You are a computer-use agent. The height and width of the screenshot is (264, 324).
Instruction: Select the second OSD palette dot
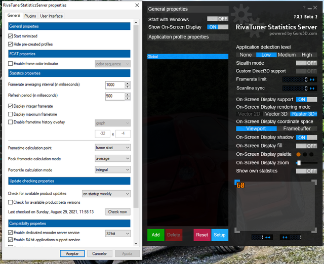click(305, 154)
